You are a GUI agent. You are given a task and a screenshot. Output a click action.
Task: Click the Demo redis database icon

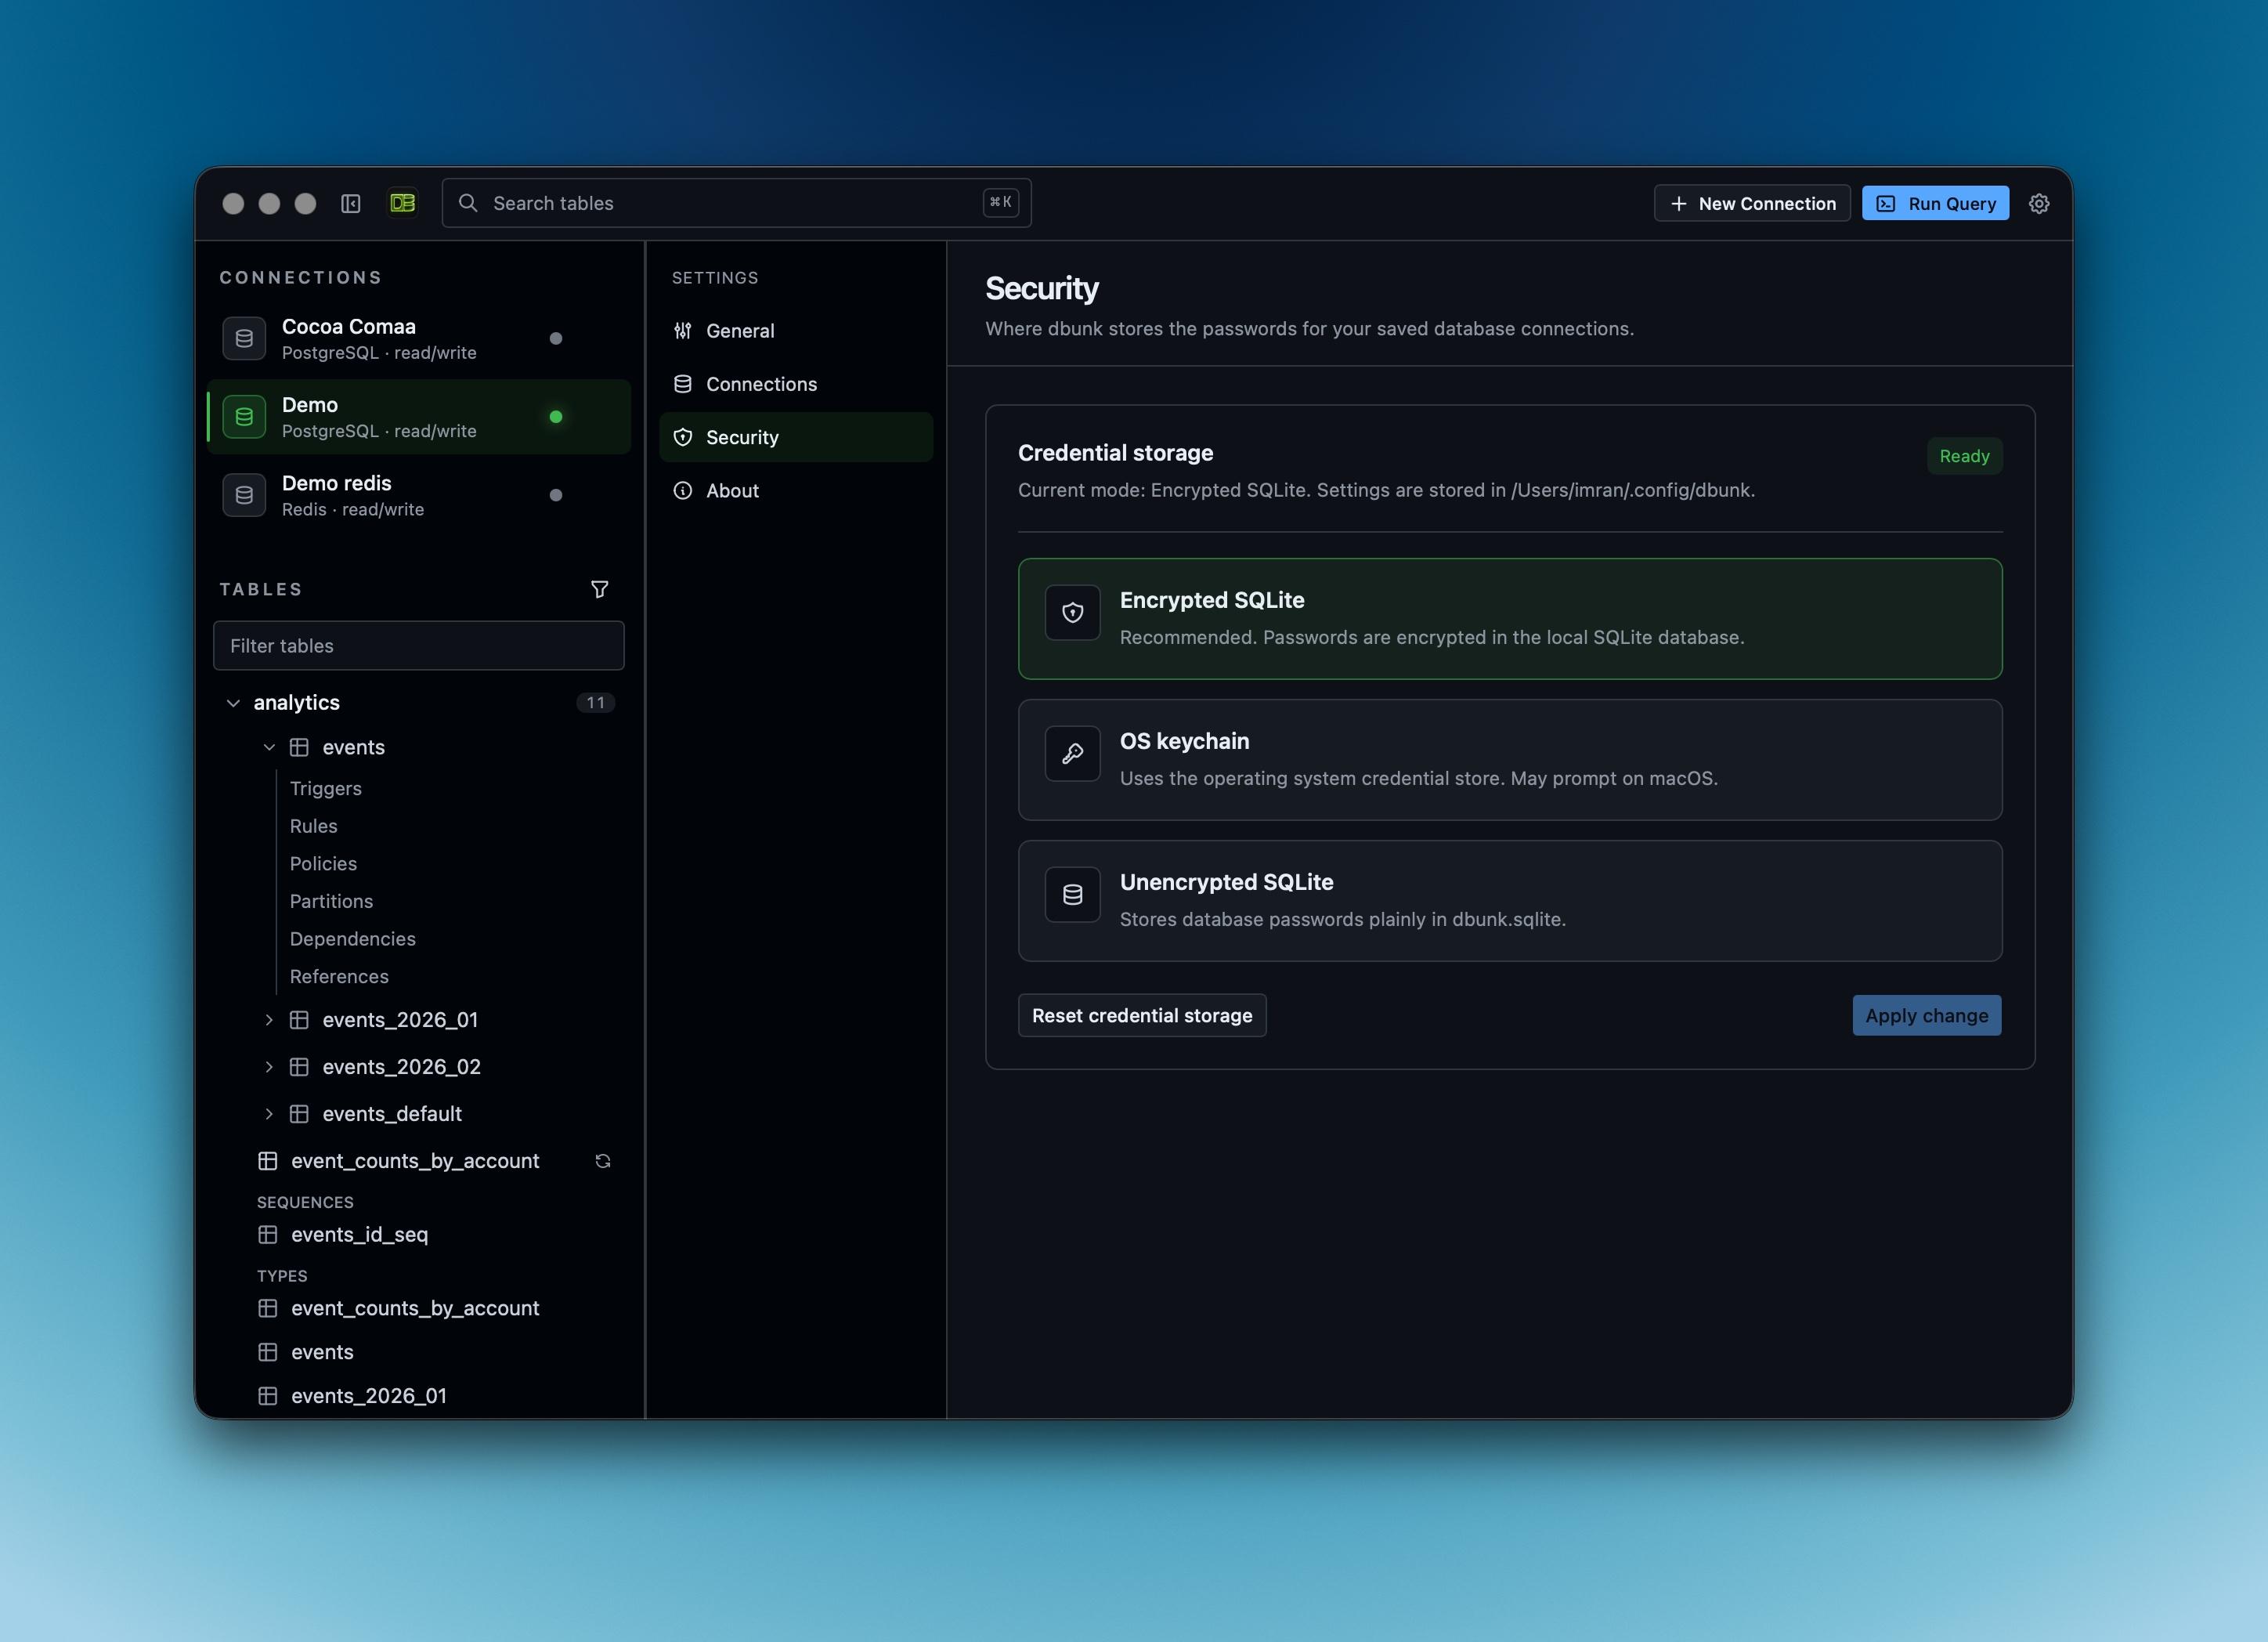[x=244, y=494]
